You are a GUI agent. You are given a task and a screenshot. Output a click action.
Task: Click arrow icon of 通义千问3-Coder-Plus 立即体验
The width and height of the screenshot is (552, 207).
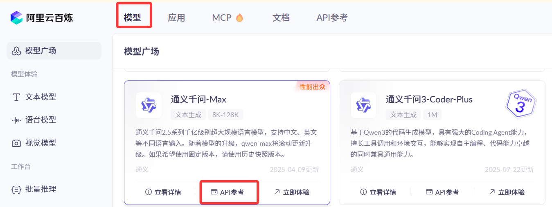(492, 192)
